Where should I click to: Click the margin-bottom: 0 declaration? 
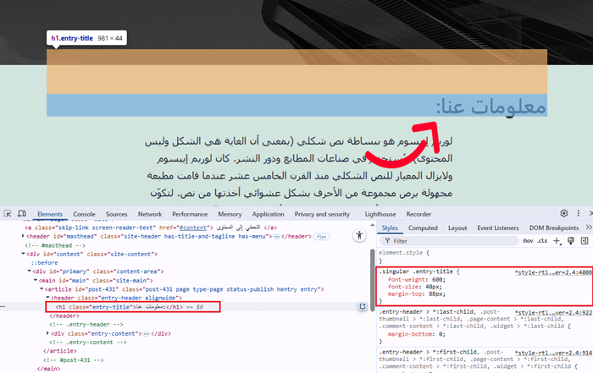click(x=417, y=334)
